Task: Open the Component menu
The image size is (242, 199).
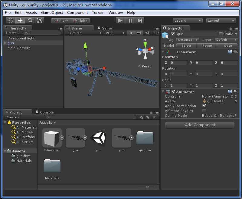Action: pyautogui.click(x=77, y=13)
